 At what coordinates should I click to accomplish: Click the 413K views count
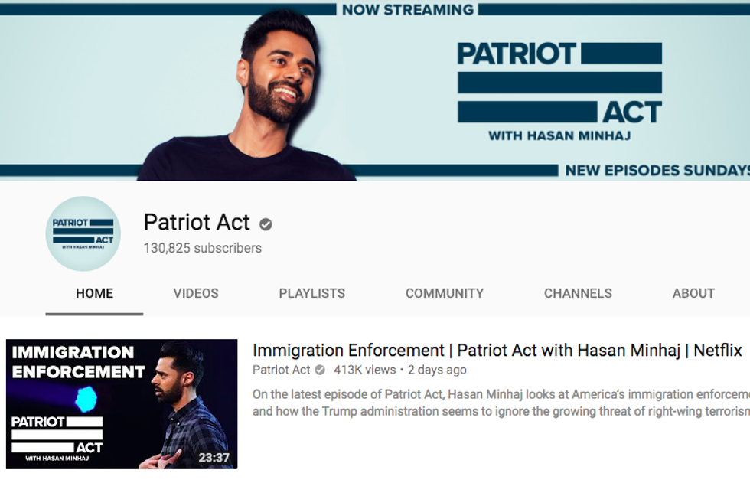point(364,370)
